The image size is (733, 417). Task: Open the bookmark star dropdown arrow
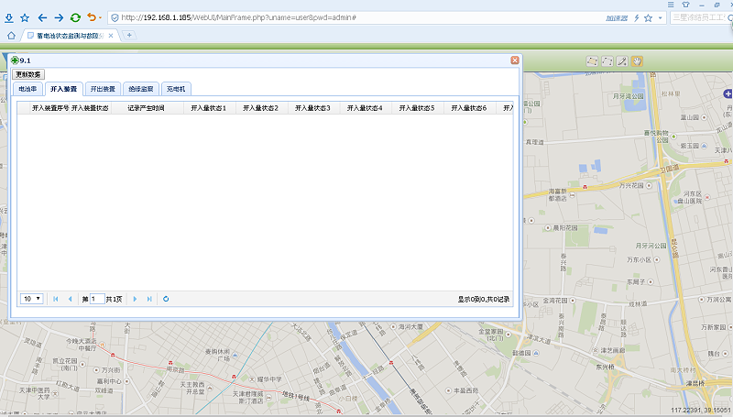660,17
